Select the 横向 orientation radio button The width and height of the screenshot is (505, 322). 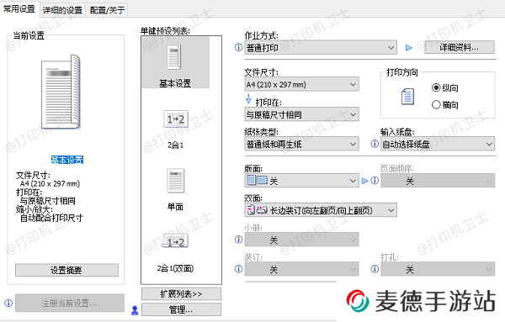tap(436, 104)
